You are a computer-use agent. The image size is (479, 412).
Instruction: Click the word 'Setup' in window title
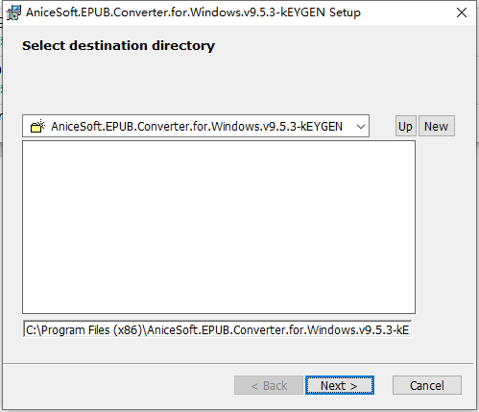[x=345, y=12]
